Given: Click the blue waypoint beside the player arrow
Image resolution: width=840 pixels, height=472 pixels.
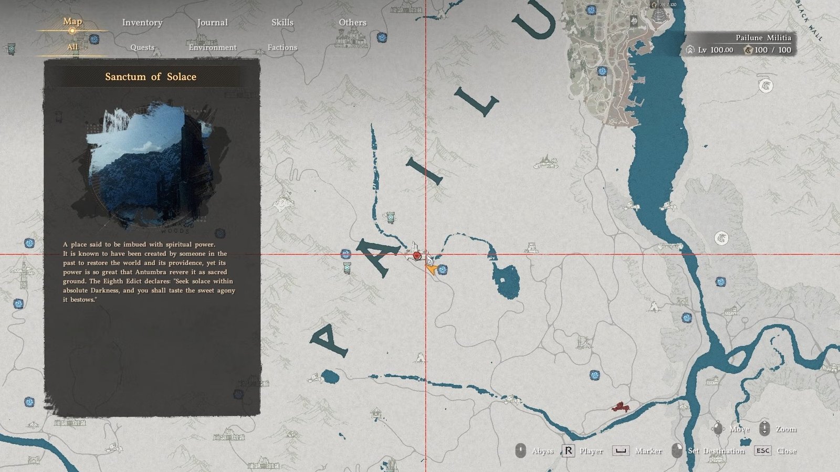Looking at the screenshot, I should point(443,269).
